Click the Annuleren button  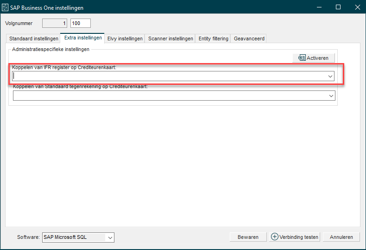point(341,237)
